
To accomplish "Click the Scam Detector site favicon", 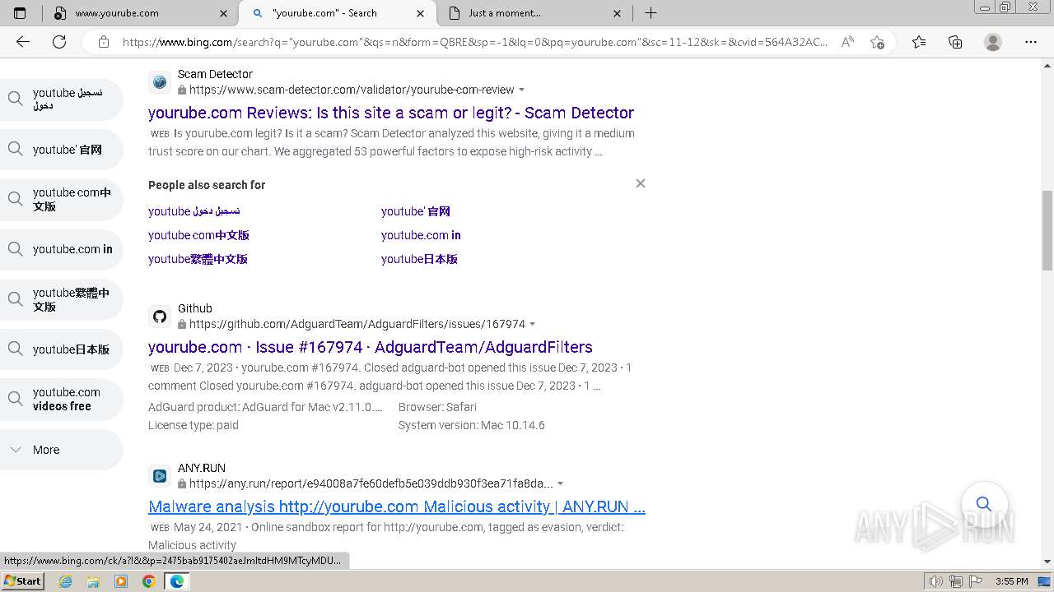I will (x=160, y=82).
